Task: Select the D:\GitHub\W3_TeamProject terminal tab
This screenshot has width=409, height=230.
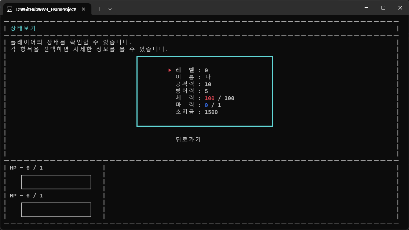Action: tap(47, 9)
